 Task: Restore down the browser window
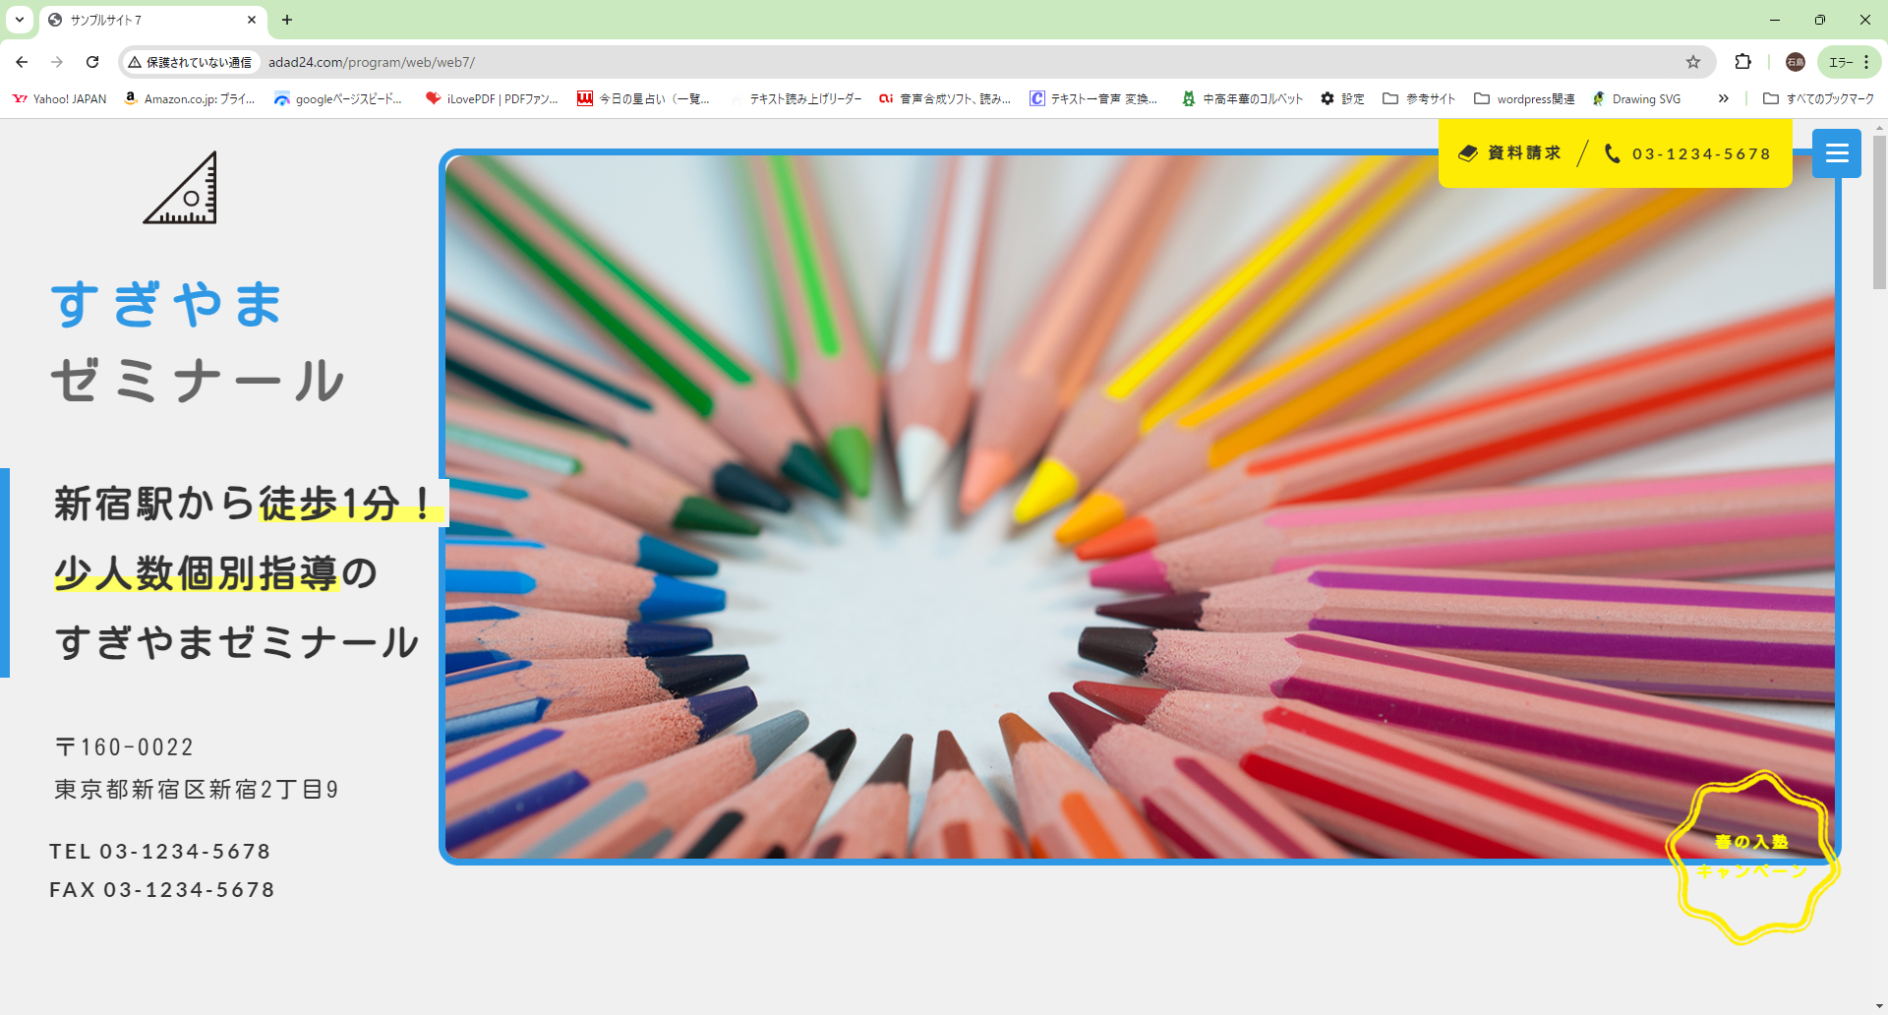(1820, 20)
